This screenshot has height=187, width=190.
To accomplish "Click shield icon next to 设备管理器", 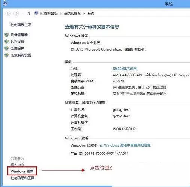I will coord(7,35).
